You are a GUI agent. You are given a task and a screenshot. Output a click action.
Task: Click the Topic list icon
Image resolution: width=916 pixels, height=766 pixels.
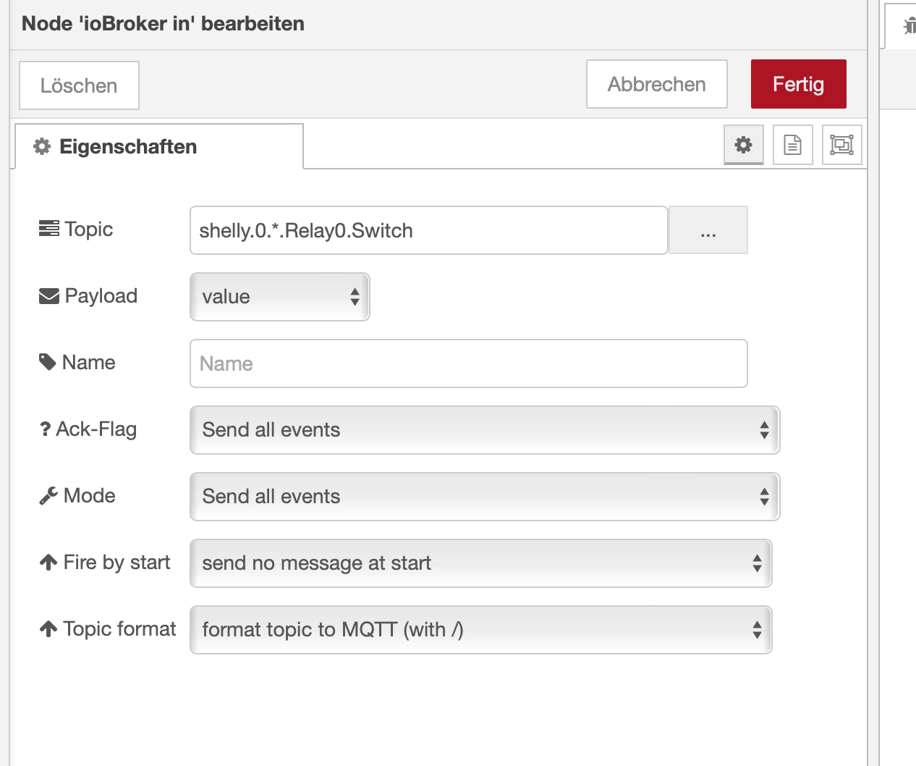(49, 229)
